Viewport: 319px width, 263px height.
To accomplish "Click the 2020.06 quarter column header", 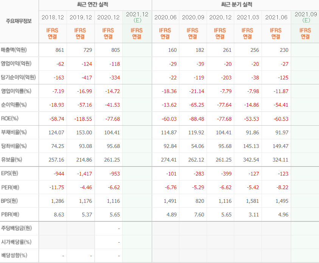I will click(165, 17).
